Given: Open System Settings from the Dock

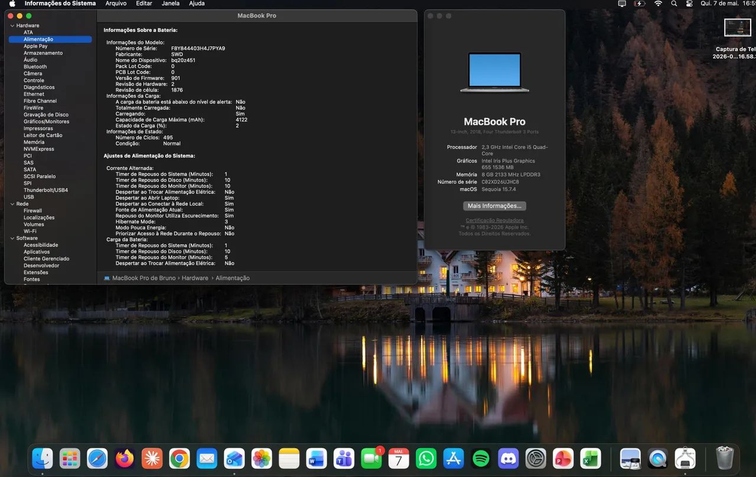Looking at the screenshot, I should click(536, 459).
